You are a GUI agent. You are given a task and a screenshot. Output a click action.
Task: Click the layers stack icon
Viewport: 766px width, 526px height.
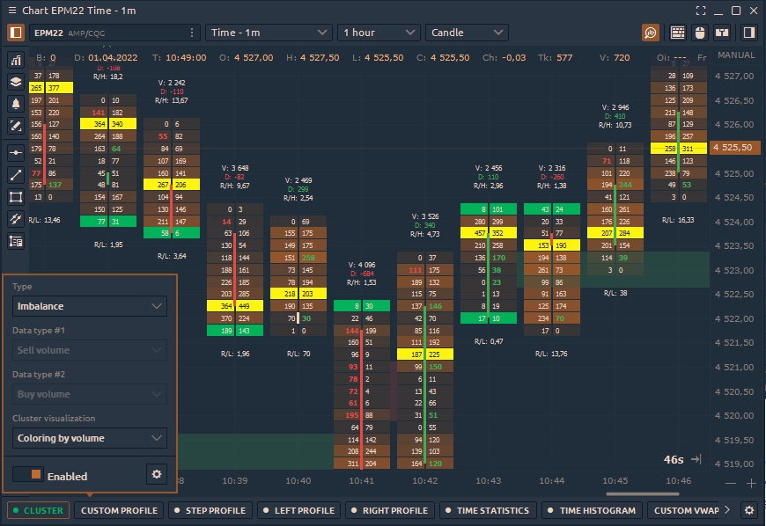pyautogui.click(x=16, y=82)
